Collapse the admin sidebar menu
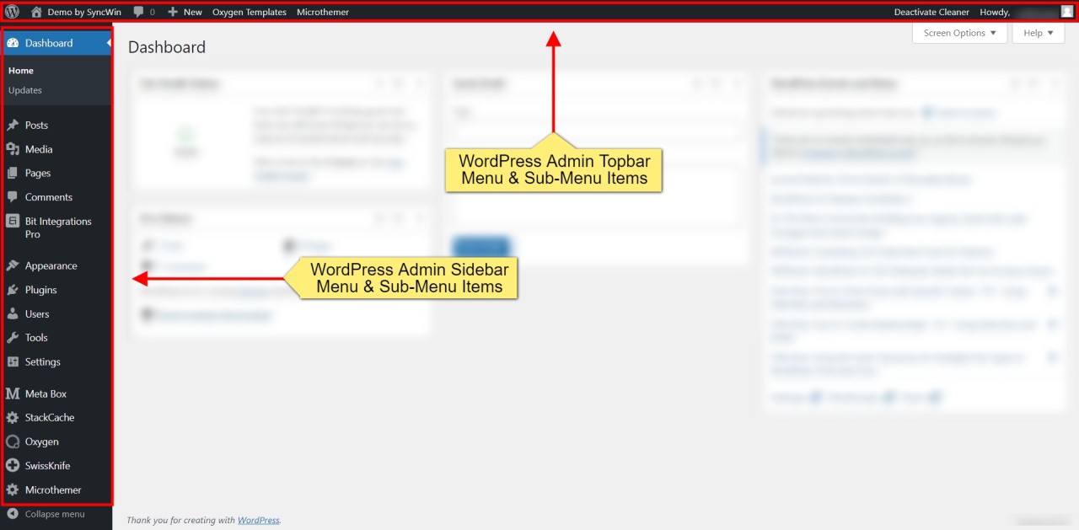Viewport: 1079px width, 530px height. (46, 514)
